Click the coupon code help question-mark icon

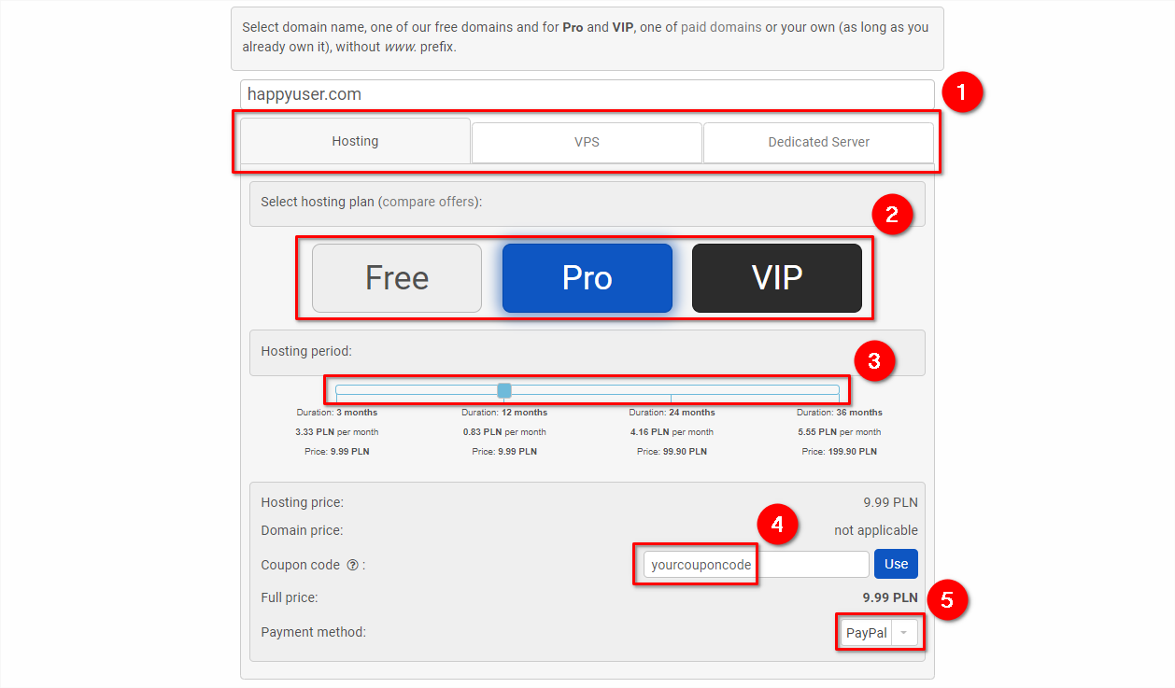click(x=353, y=565)
